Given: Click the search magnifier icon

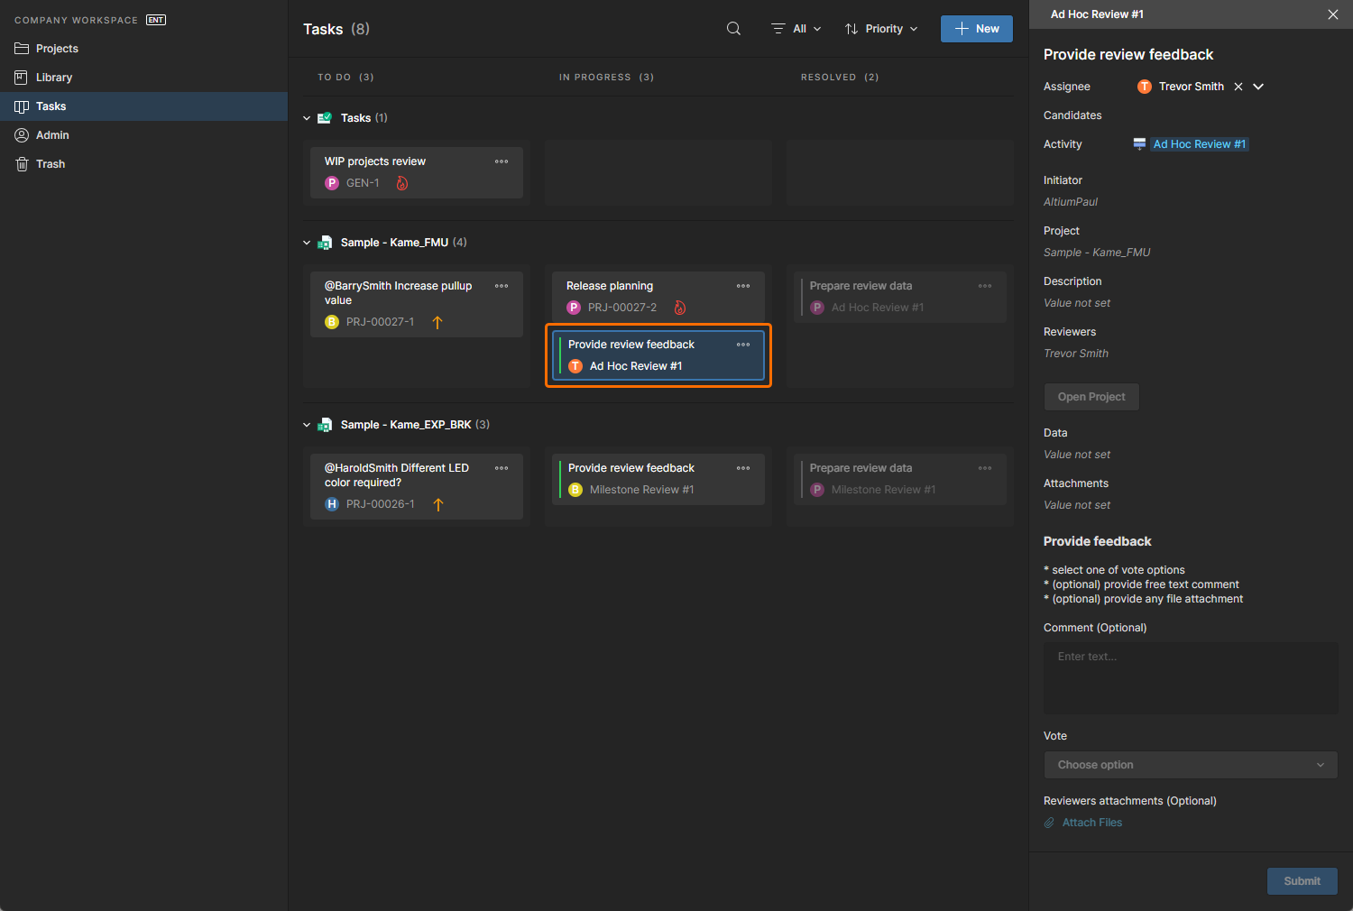Looking at the screenshot, I should coord(733,29).
